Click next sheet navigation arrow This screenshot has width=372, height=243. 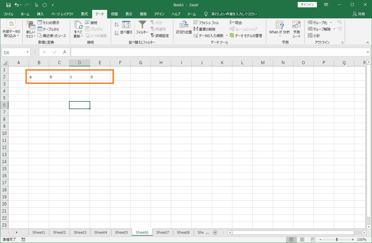tap(17, 232)
